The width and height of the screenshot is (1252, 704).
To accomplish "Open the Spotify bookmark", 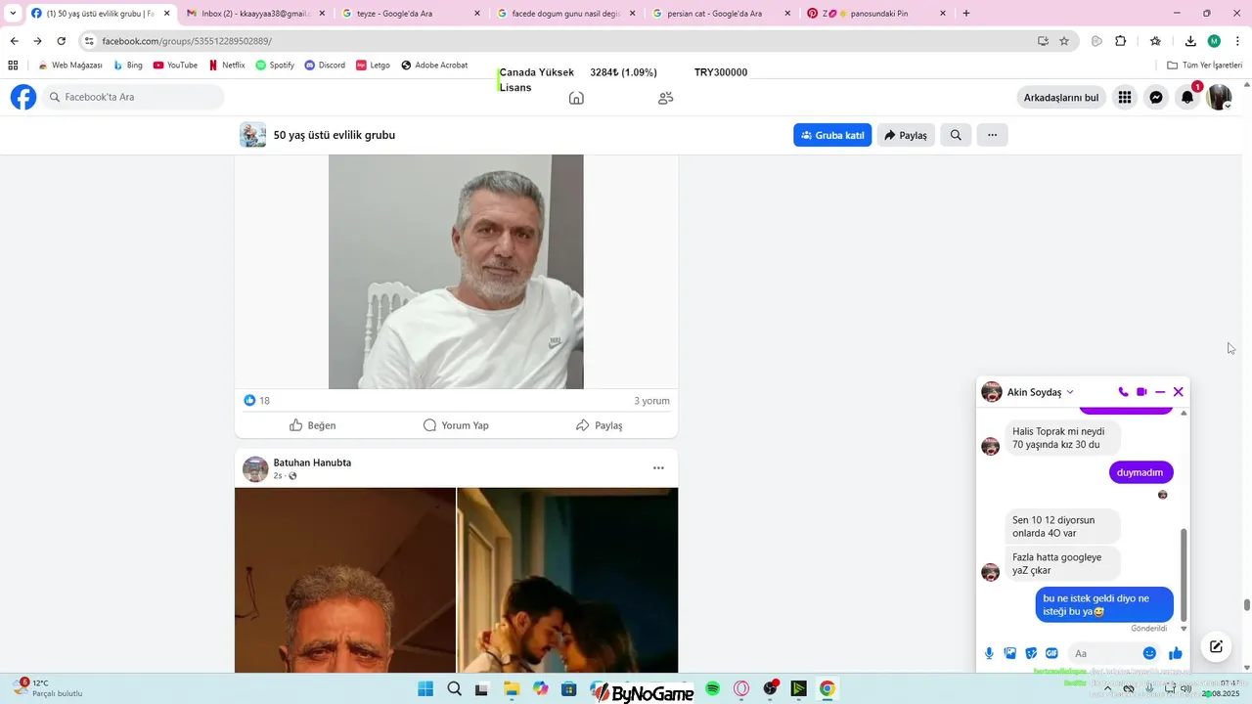I will click(x=275, y=66).
